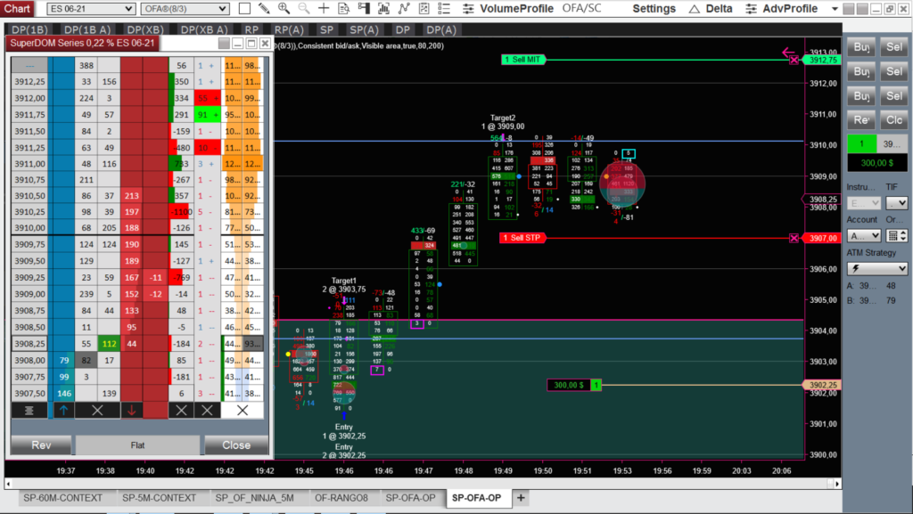Click the 3907,00 price marker on axis
913x514 pixels.
point(823,238)
